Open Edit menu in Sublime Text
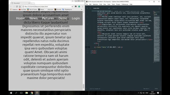This screenshot has height=95, width=170. tap(90, 4)
